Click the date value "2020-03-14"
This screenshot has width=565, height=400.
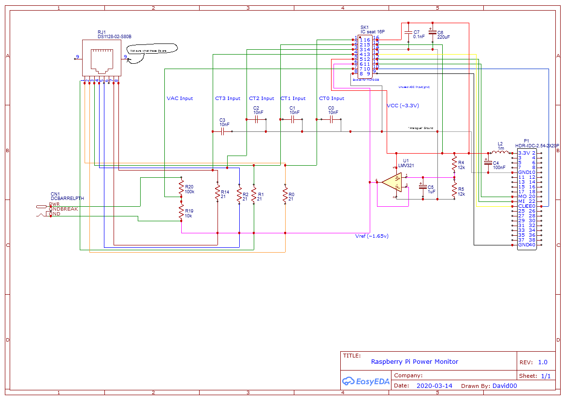434,386
